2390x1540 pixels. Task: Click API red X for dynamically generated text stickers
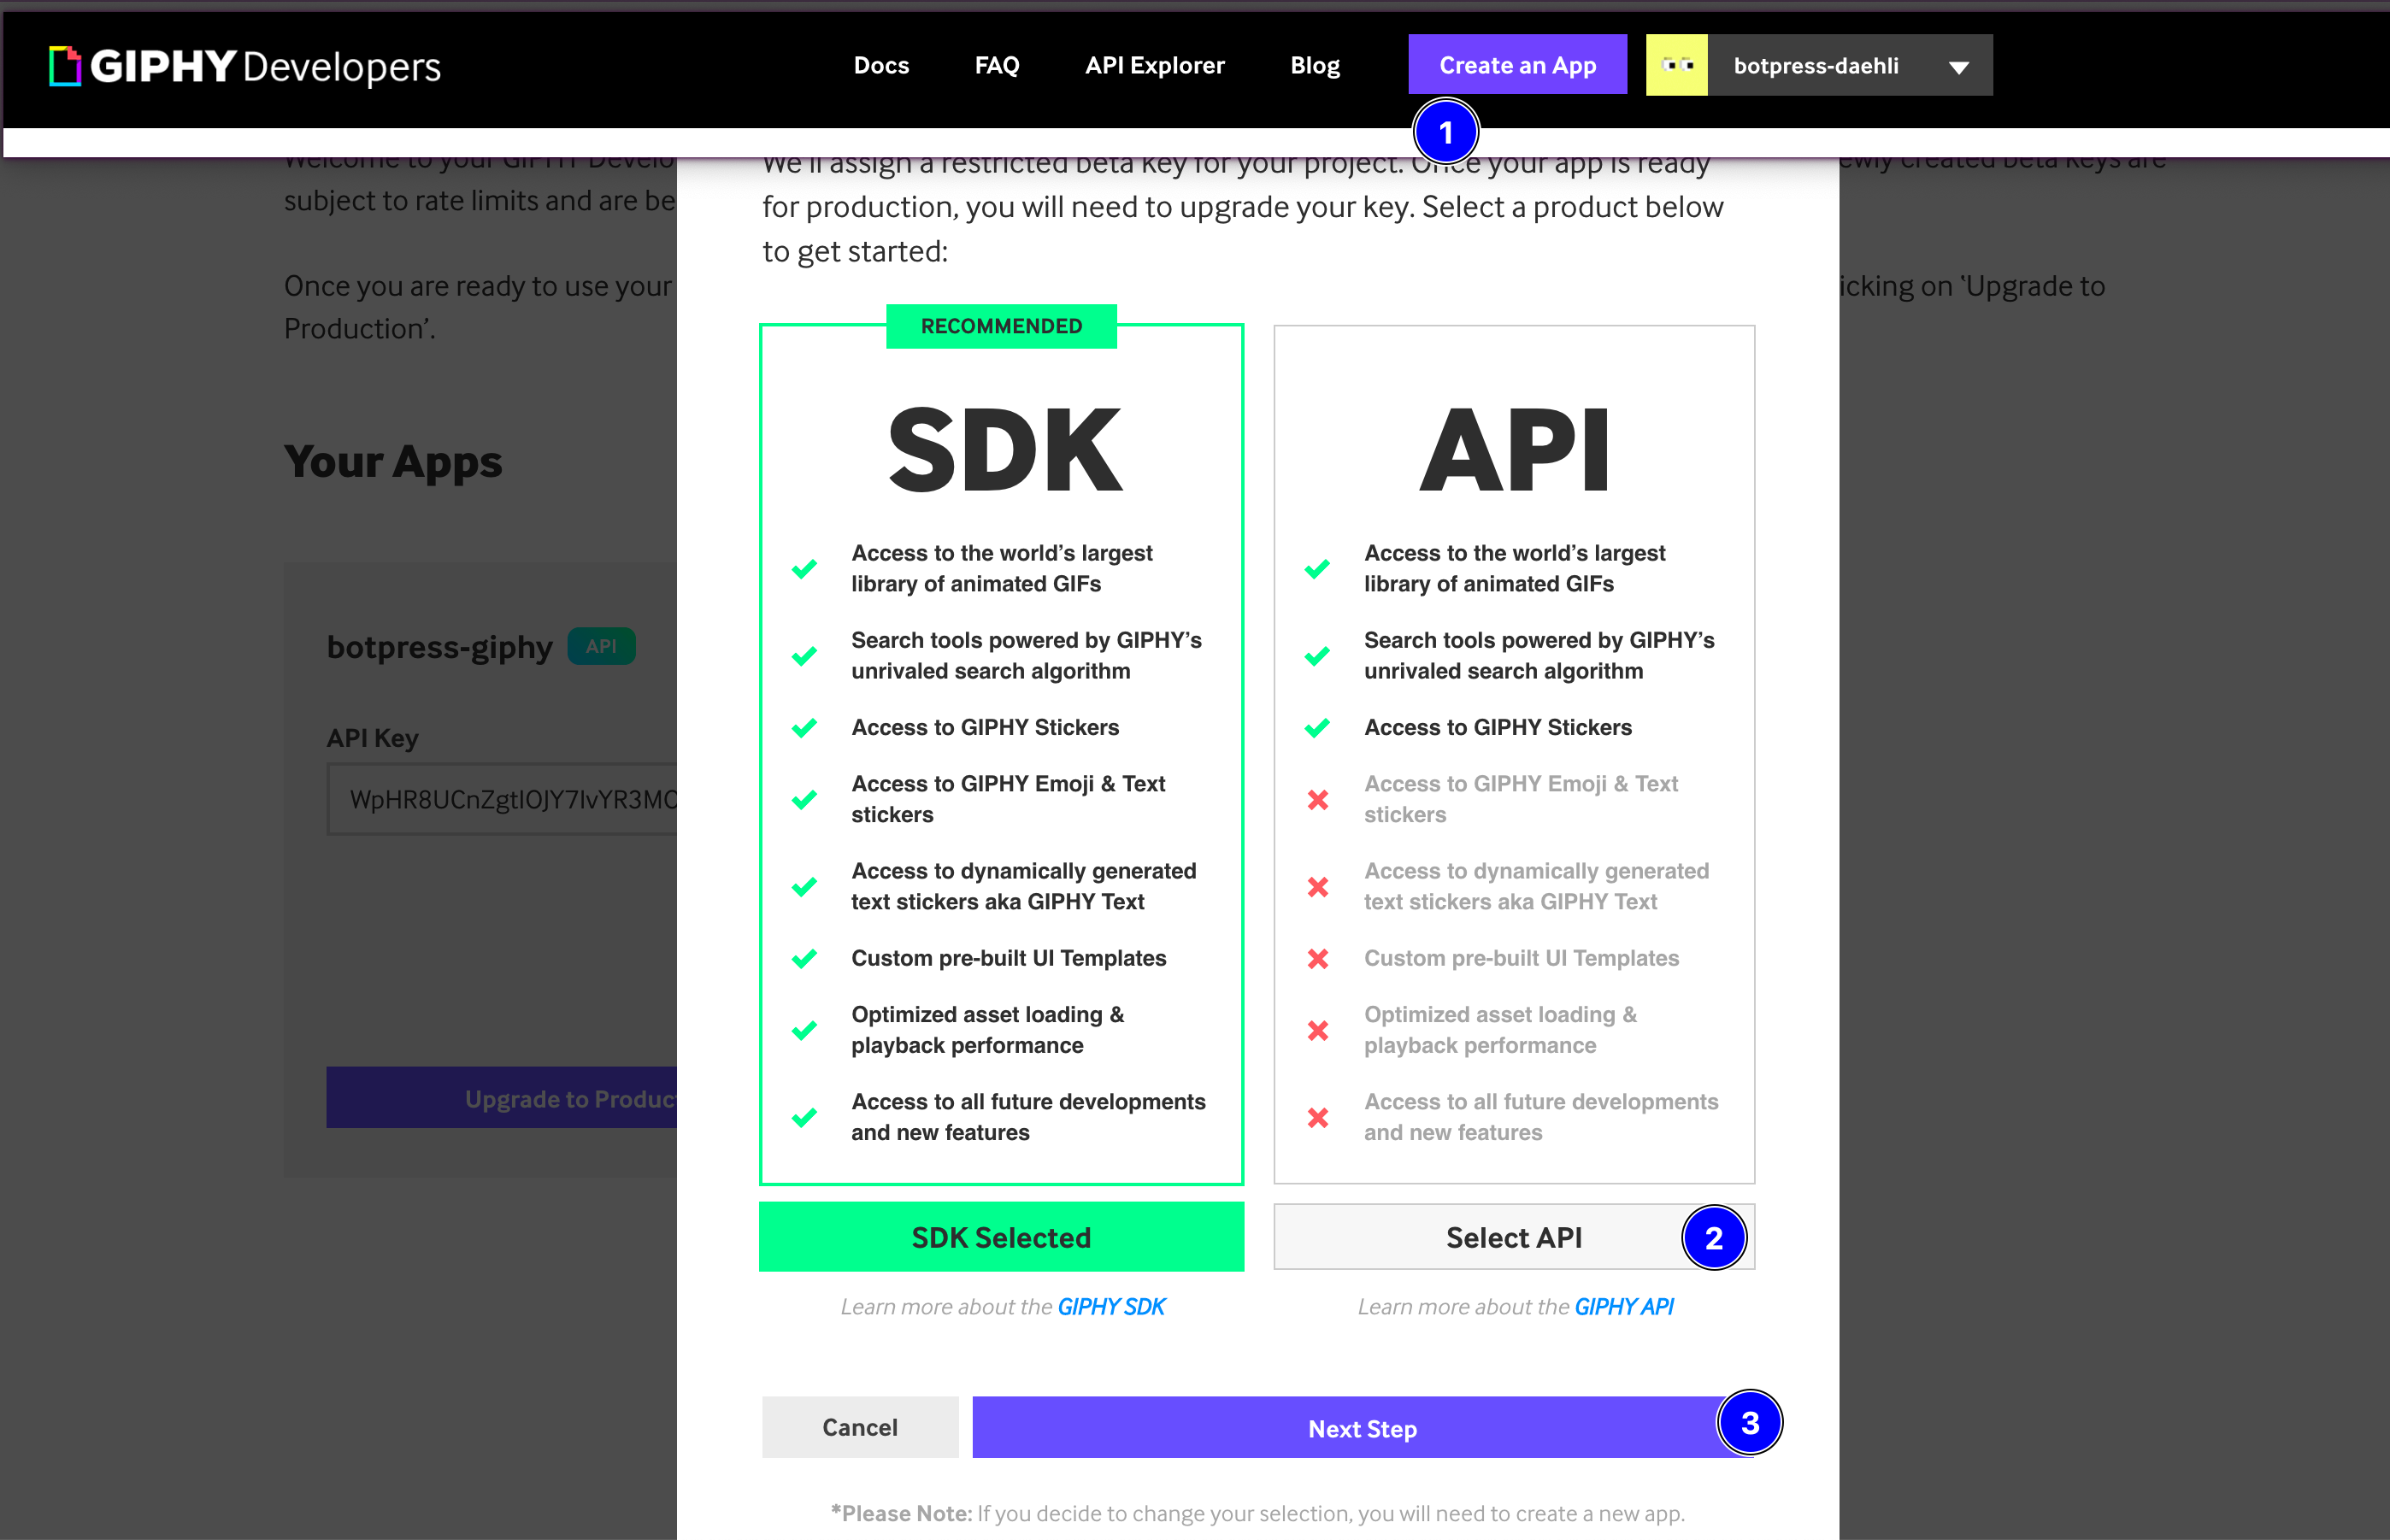1318,887
